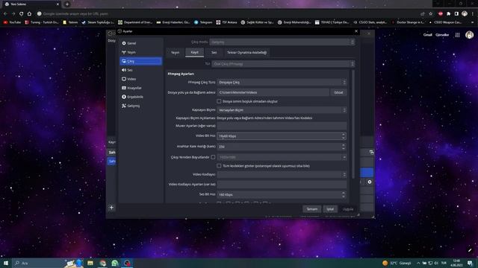Bookmark this page with star icon

point(430,13)
